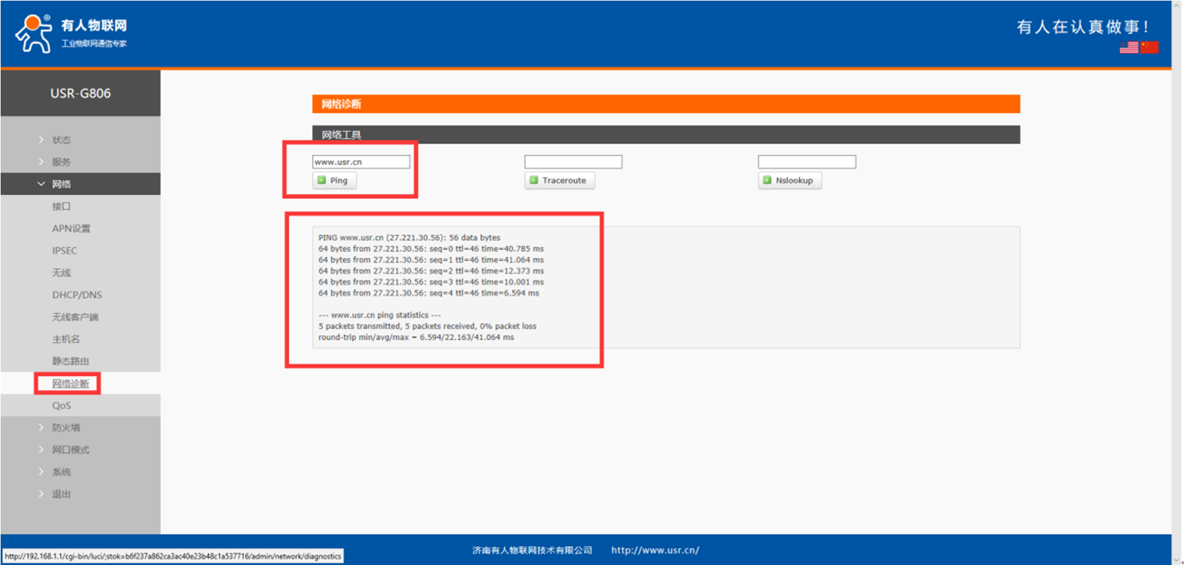Open the QoS menu item
1184x565 pixels.
point(61,406)
